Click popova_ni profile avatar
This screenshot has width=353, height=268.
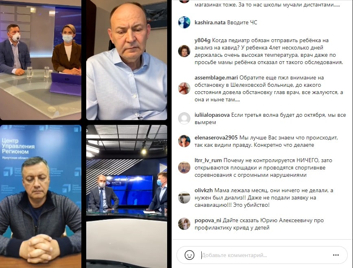[x=184, y=223]
